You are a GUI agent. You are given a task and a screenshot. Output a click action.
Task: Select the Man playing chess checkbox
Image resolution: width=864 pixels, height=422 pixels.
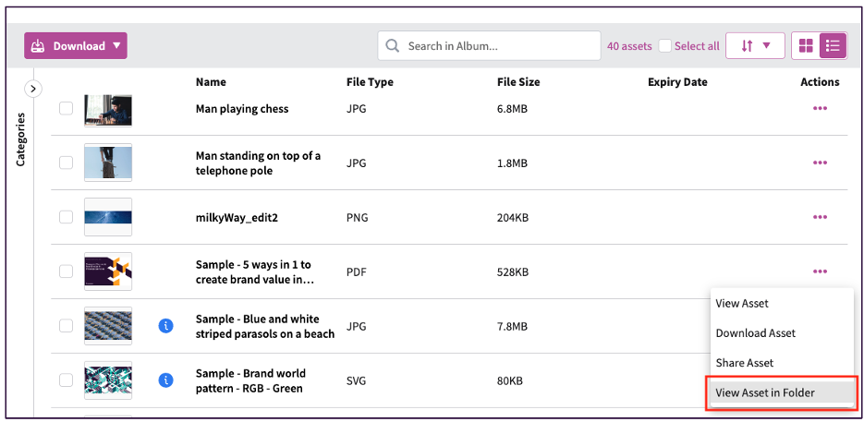pos(66,109)
